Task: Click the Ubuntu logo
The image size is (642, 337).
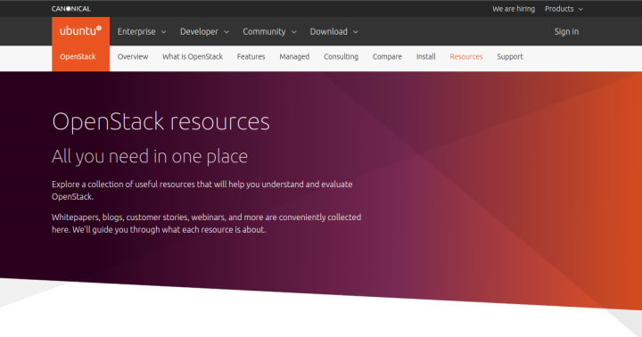Action: click(x=80, y=31)
